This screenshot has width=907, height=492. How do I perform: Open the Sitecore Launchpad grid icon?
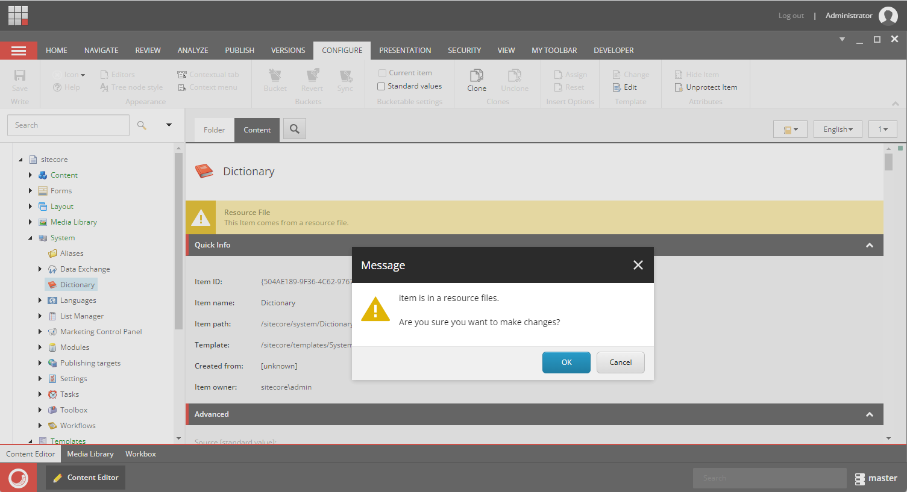18,16
